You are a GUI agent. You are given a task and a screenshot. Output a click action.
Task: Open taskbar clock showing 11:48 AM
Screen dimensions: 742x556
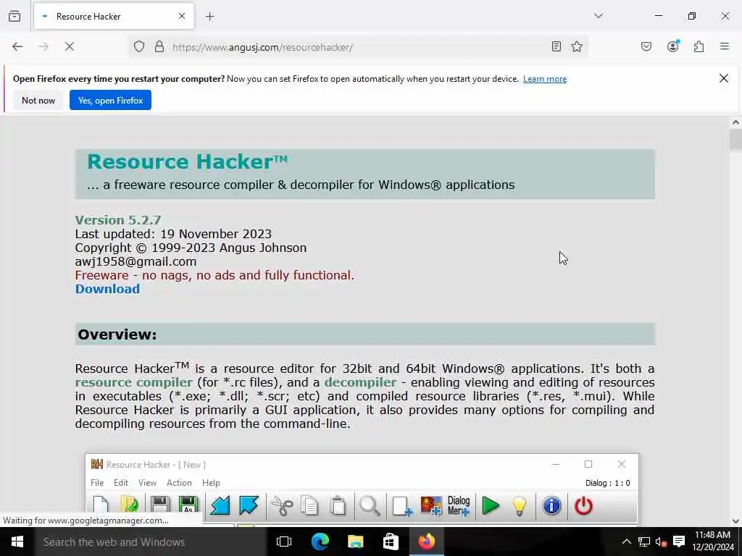coord(713,542)
